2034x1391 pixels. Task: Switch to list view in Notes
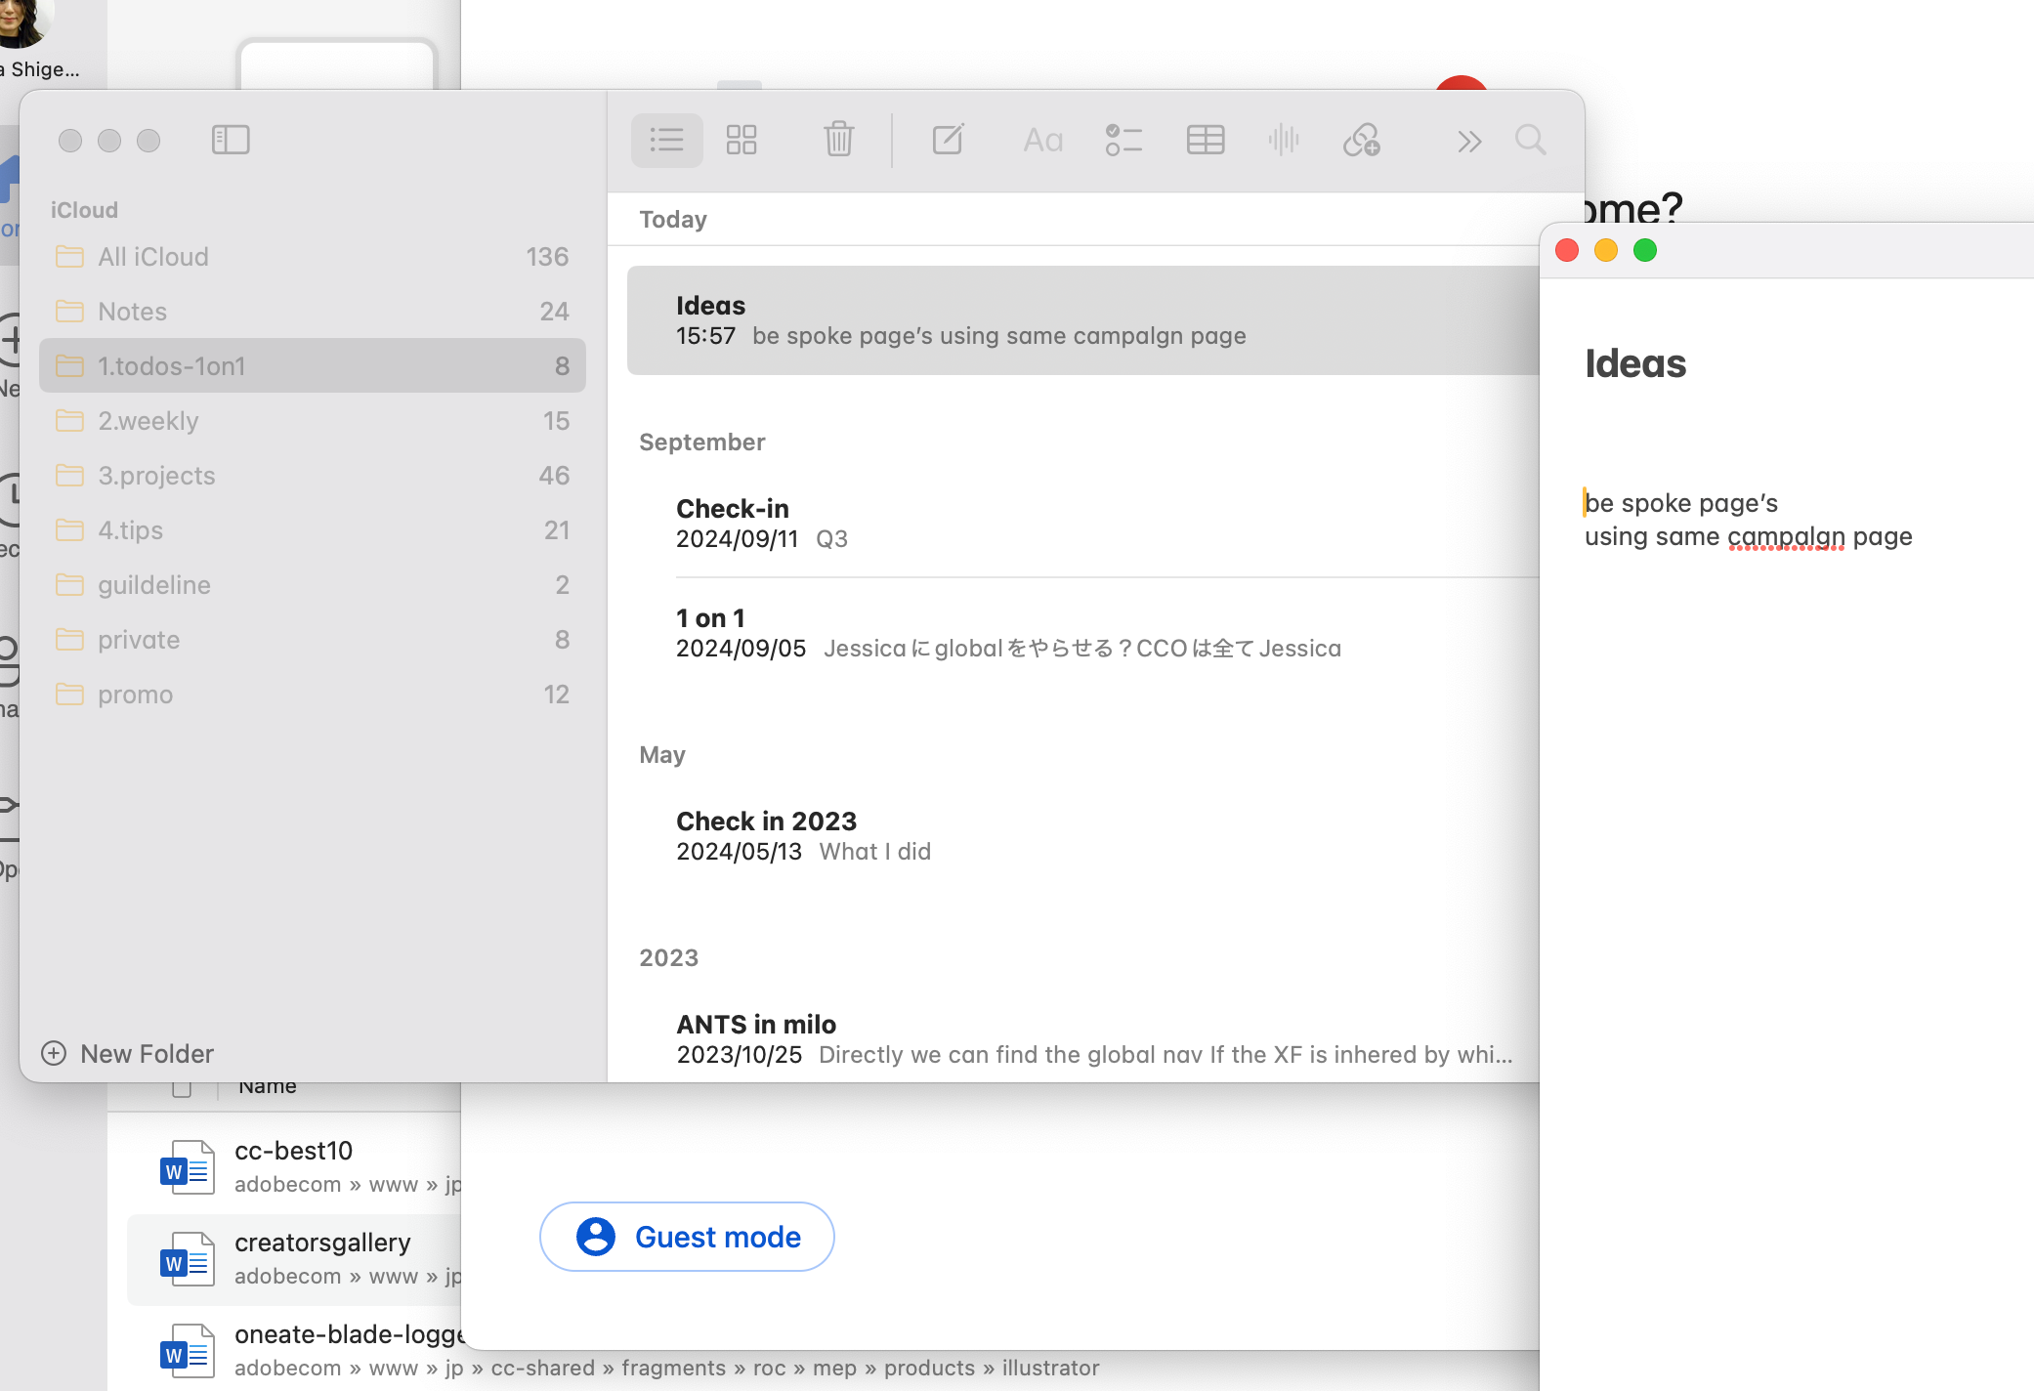(x=666, y=140)
